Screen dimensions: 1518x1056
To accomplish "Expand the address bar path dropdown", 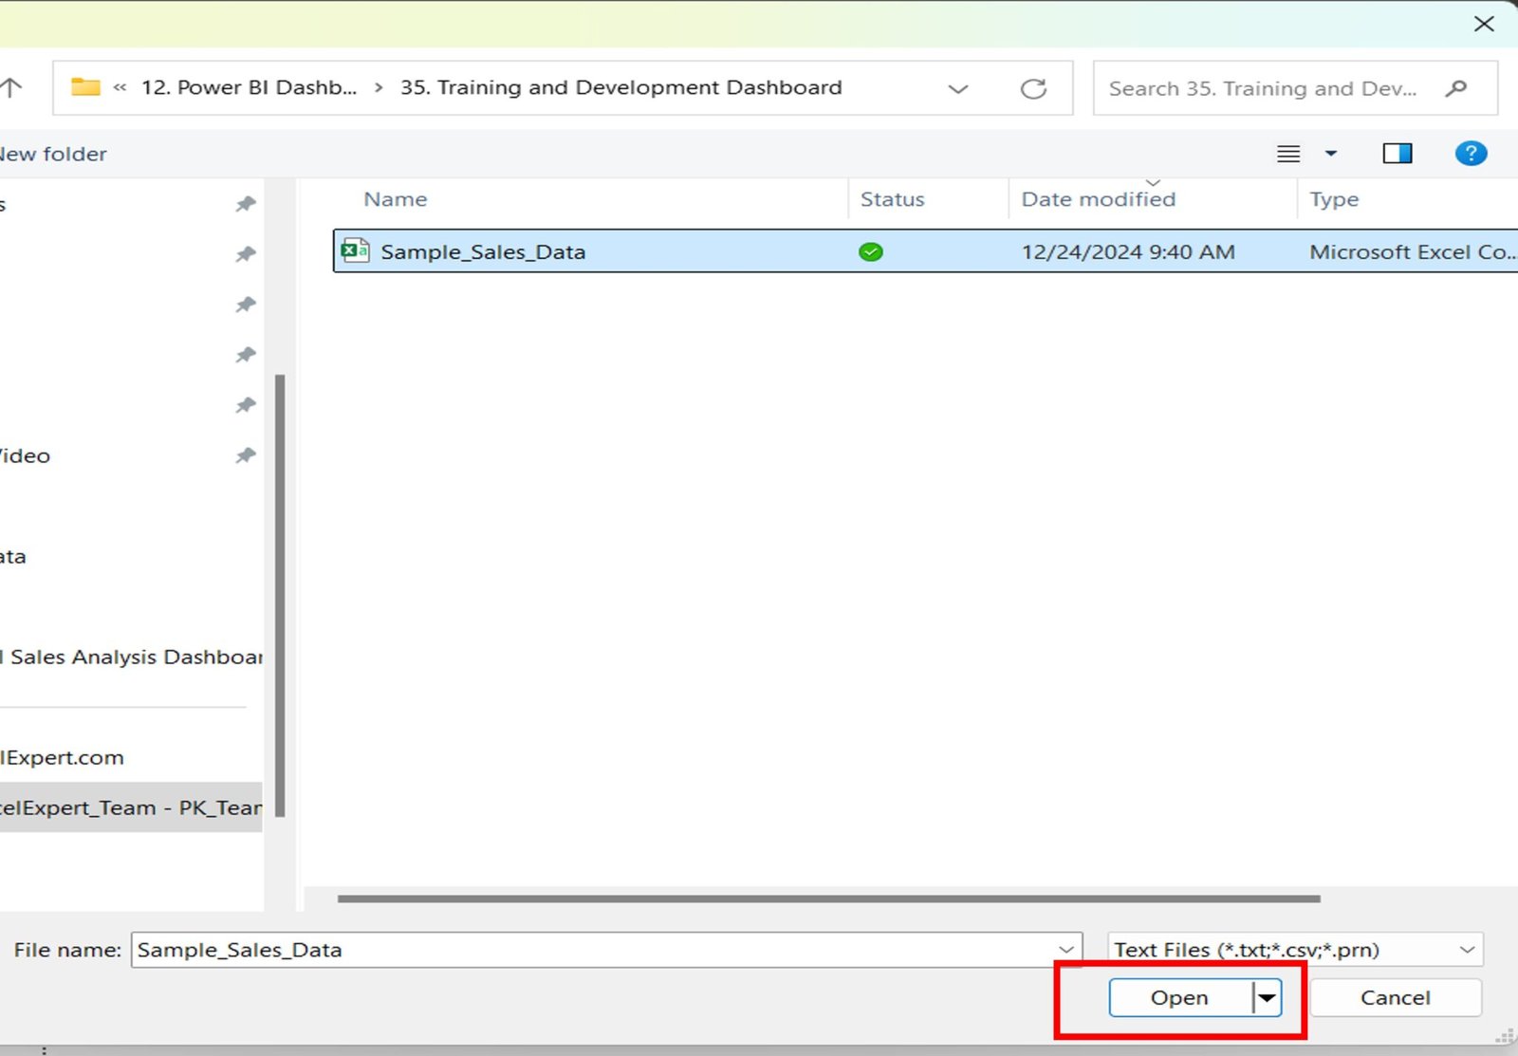I will pyautogui.click(x=958, y=87).
